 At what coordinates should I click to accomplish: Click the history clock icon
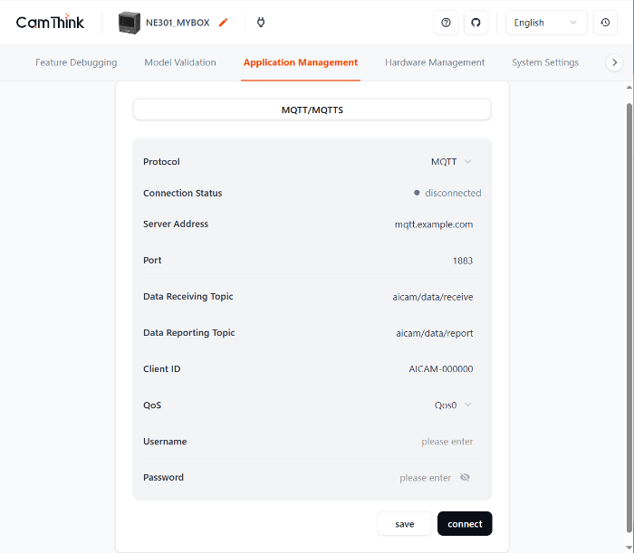pos(606,23)
